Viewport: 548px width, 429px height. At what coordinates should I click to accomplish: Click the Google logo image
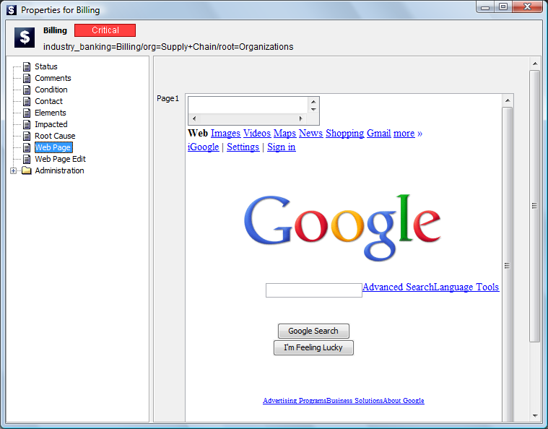point(342,227)
